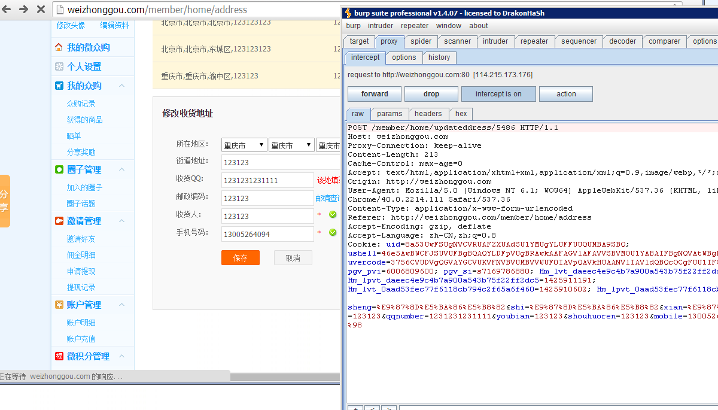Collapse the 微积分管理 sidebar section
This screenshot has width=718, height=410.
122,356
